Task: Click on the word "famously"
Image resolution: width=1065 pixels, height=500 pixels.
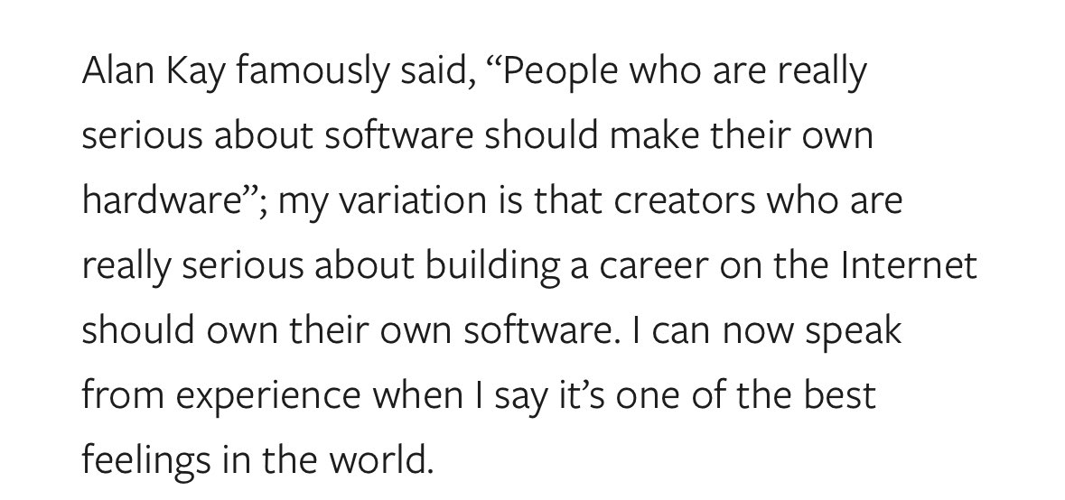Action: [313, 72]
